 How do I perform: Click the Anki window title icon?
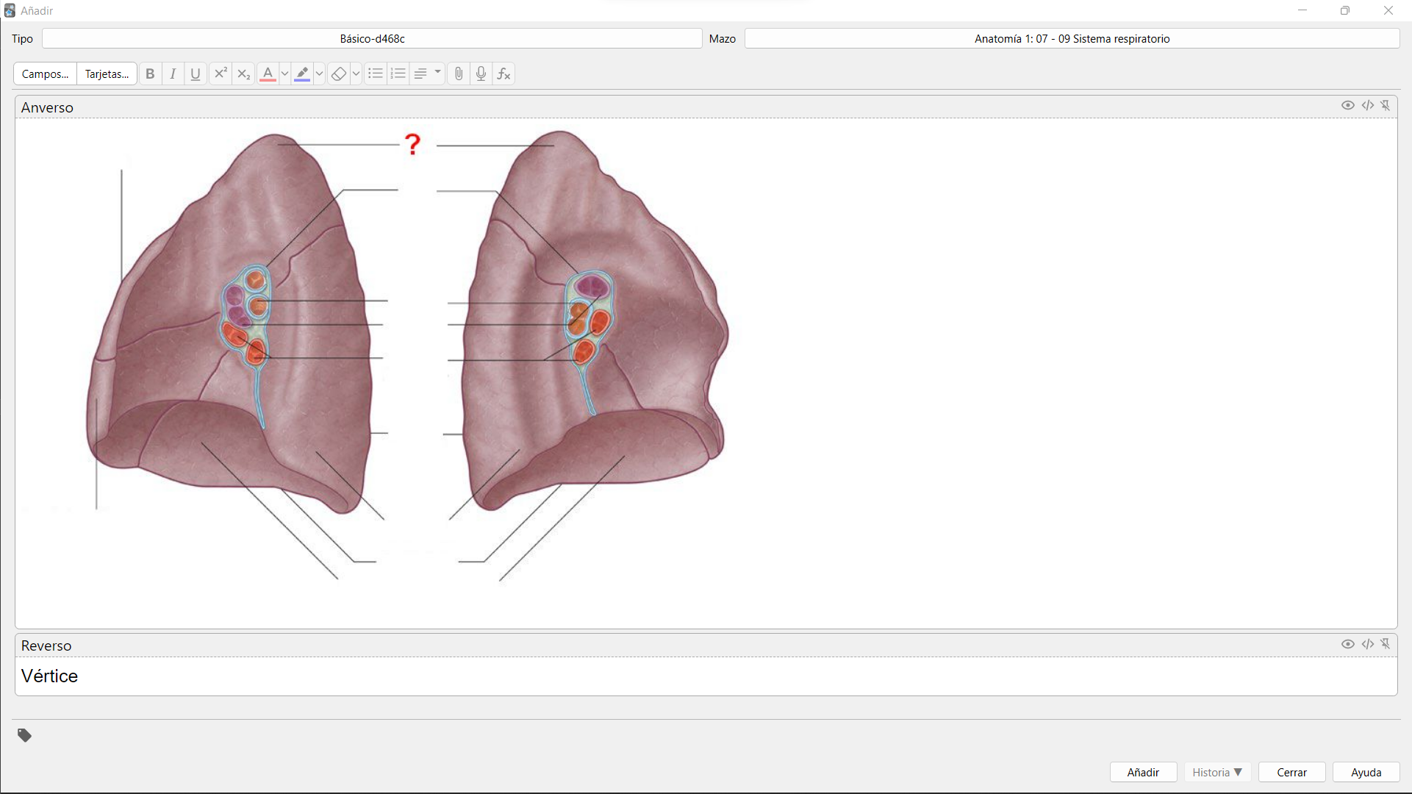[x=10, y=11]
